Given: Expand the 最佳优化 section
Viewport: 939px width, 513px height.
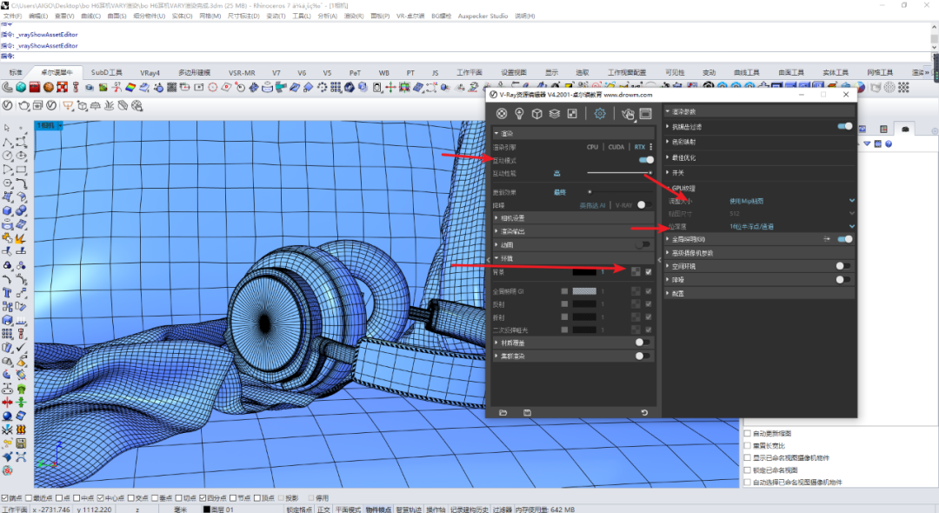Looking at the screenshot, I should [759, 157].
